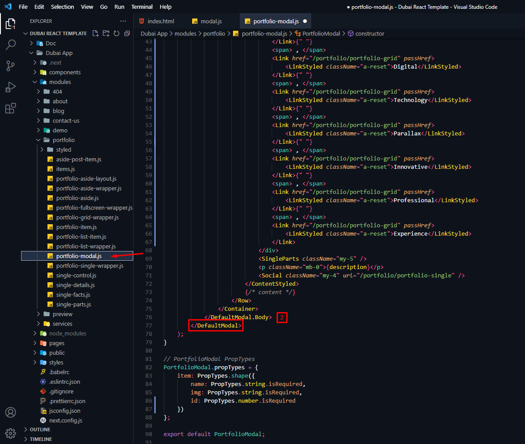Expand the node_modules folder

click(67, 334)
